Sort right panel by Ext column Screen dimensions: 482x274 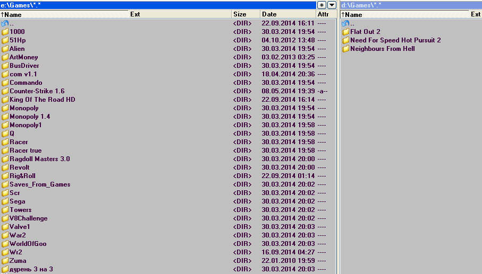tap(475, 14)
